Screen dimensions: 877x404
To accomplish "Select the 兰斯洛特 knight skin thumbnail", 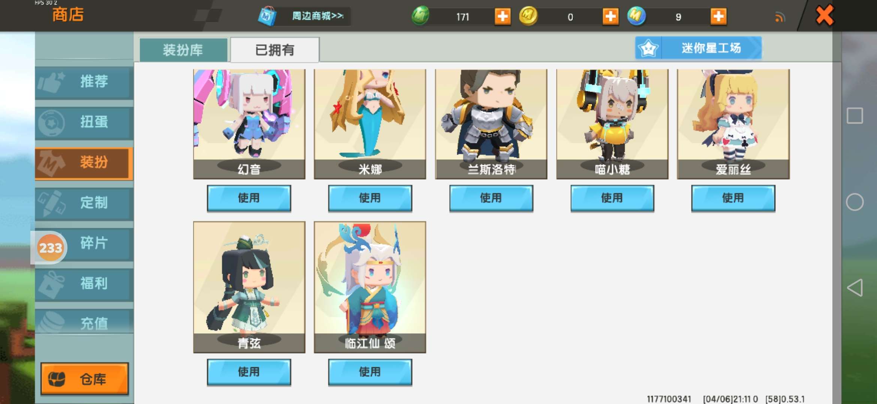I will tap(491, 124).
